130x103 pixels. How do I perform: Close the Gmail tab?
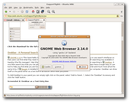point(23,20)
